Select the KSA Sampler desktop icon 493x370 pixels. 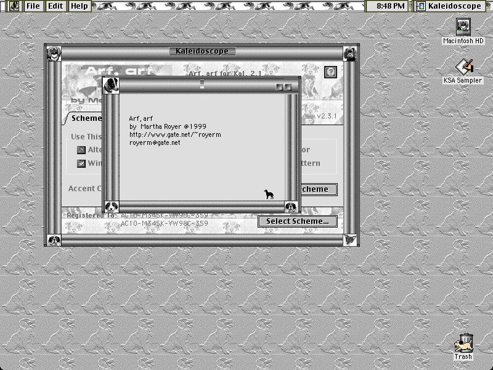[x=463, y=71]
